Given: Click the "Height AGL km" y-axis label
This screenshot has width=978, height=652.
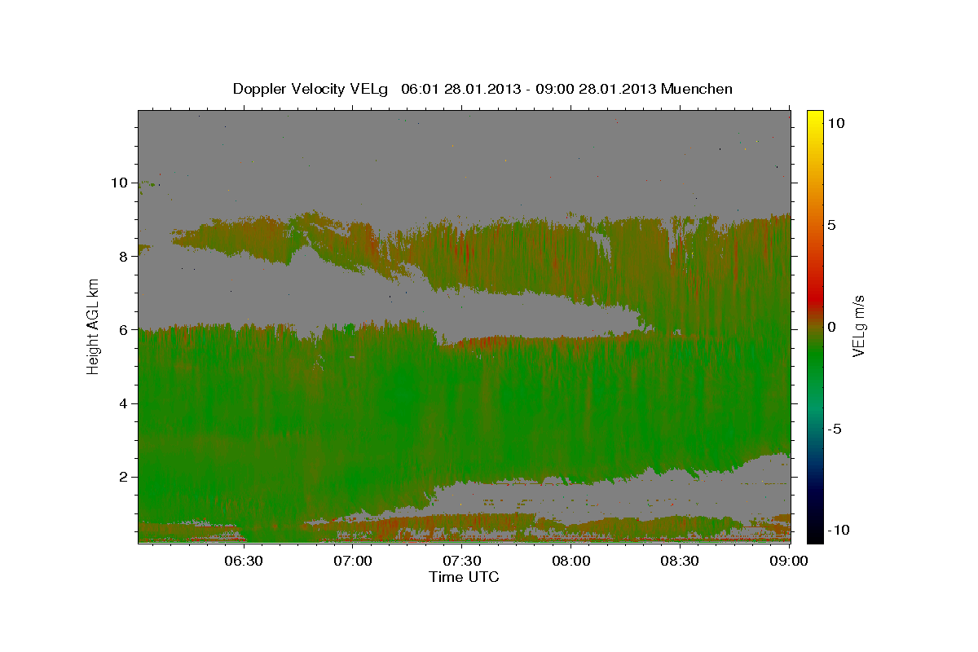Looking at the screenshot, I should click(x=94, y=325).
